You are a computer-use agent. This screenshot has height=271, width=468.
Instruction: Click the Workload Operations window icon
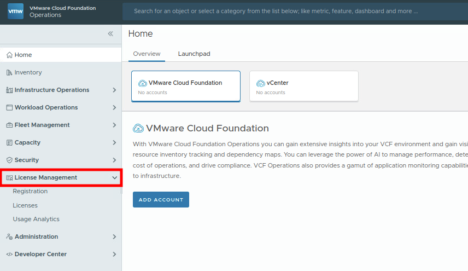pos(9,107)
